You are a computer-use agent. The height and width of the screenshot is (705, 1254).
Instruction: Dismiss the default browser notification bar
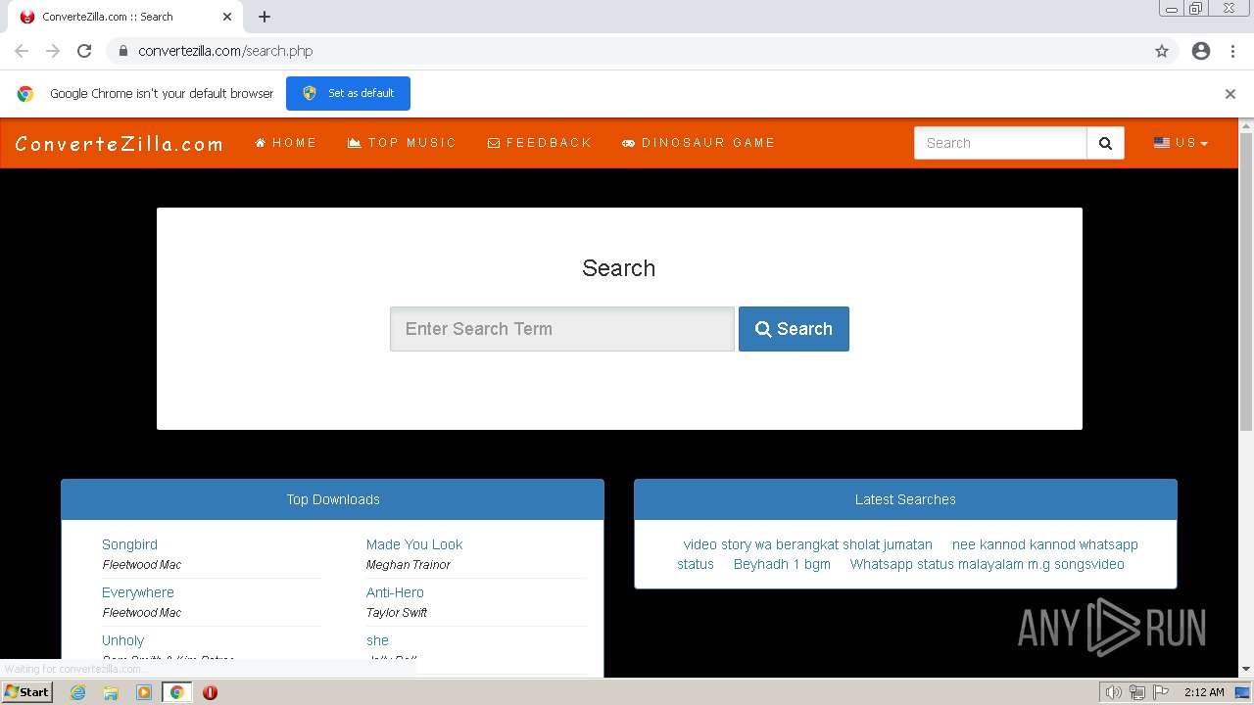click(1230, 94)
